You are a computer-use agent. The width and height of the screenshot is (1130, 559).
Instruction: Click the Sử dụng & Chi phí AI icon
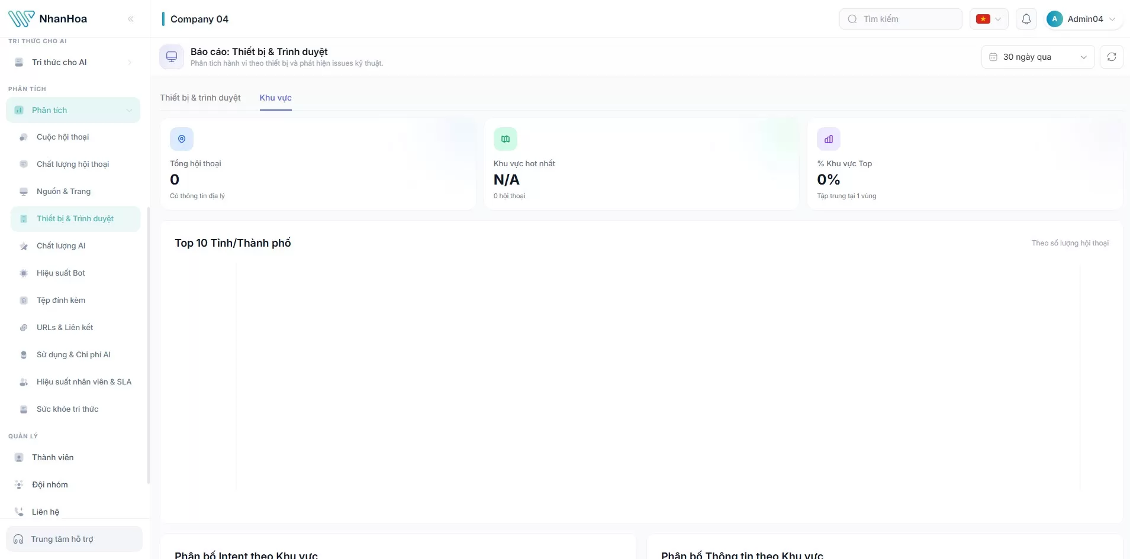coord(24,355)
